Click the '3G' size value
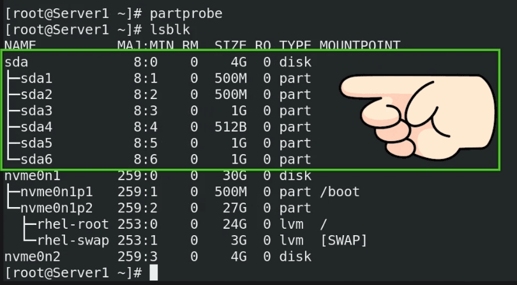This screenshot has height=285, width=517. [x=239, y=240]
